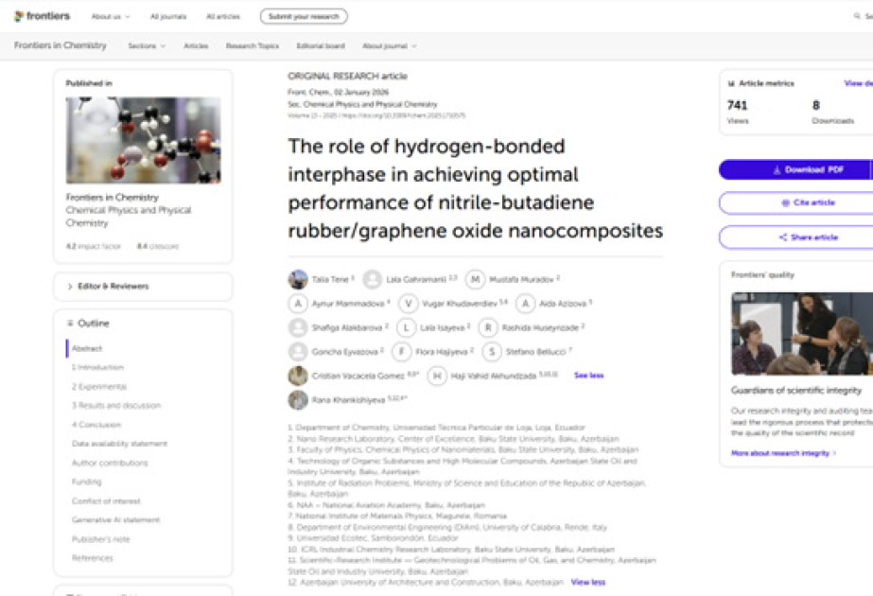Jump to Abstract in outline
This screenshot has height=596, width=873.
(x=87, y=348)
